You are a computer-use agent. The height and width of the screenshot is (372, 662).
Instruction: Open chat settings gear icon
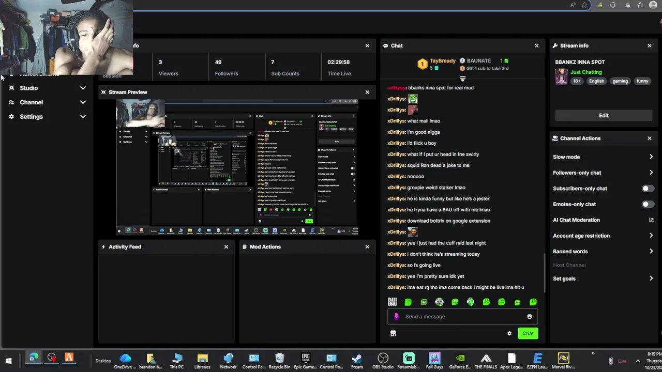tap(509, 333)
